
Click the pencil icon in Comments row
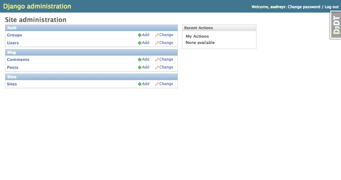(x=157, y=60)
